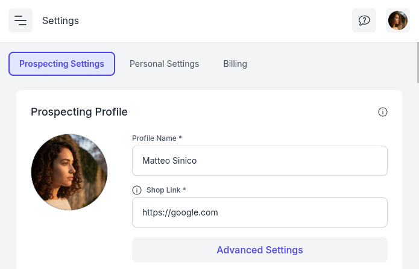Click the Prospecting Profile heading
The image size is (419, 269).
click(79, 112)
